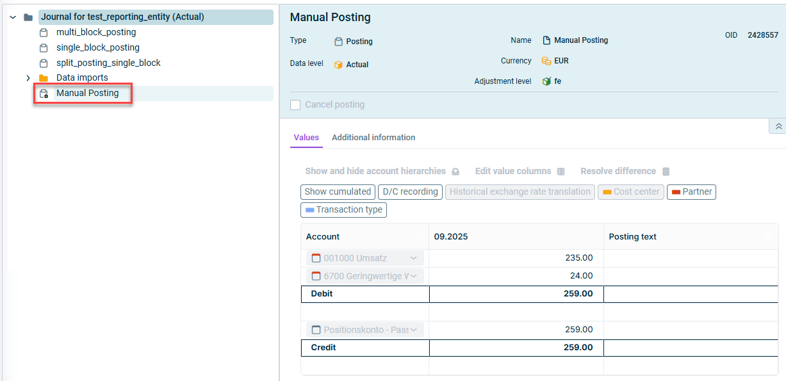Enable the Cancel posting checkbox
This screenshot has width=786, height=381.
[x=295, y=105]
